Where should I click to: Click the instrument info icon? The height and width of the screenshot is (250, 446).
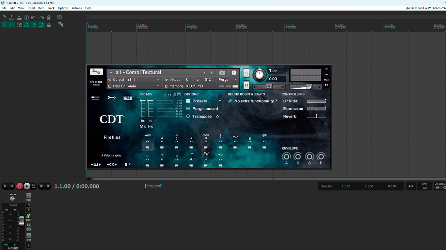tap(234, 73)
